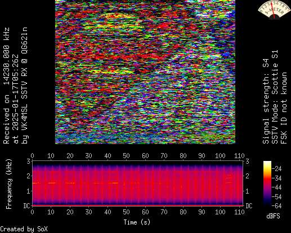The image size is (291, 233).
Task: Click the 2 kHz tick on right axis
Action: (x=247, y=176)
